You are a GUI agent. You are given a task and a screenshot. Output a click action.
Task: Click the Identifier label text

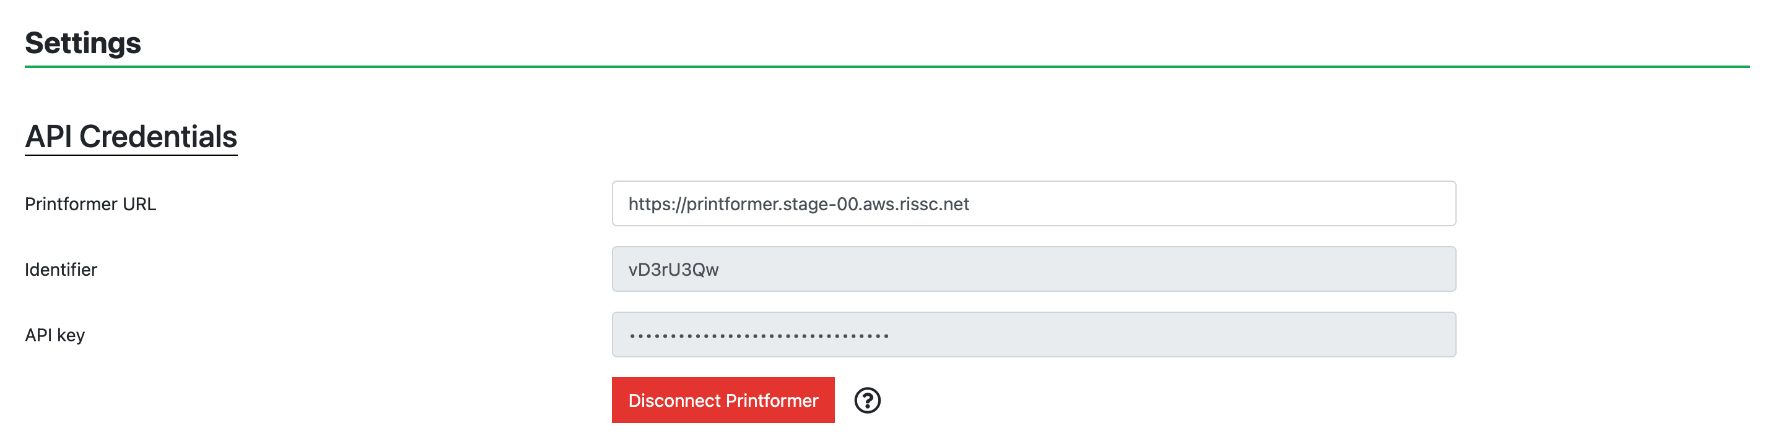click(61, 270)
